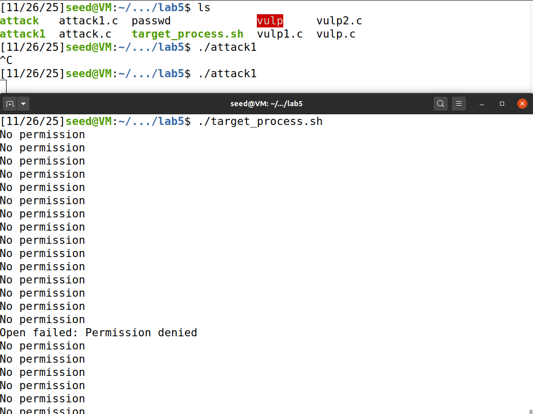Click the '^C' interrupt line
The image size is (533, 414).
[6, 60]
